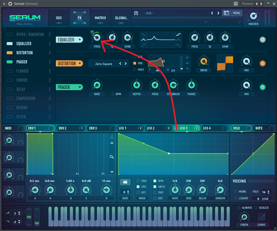The height and width of the screenshot is (231, 277).
Task: Select the VELO modulator tab
Action: click(x=241, y=128)
